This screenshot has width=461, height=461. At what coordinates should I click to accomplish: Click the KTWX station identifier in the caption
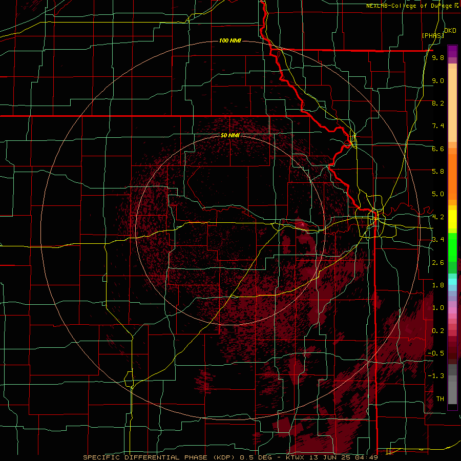(x=295, y=457)
